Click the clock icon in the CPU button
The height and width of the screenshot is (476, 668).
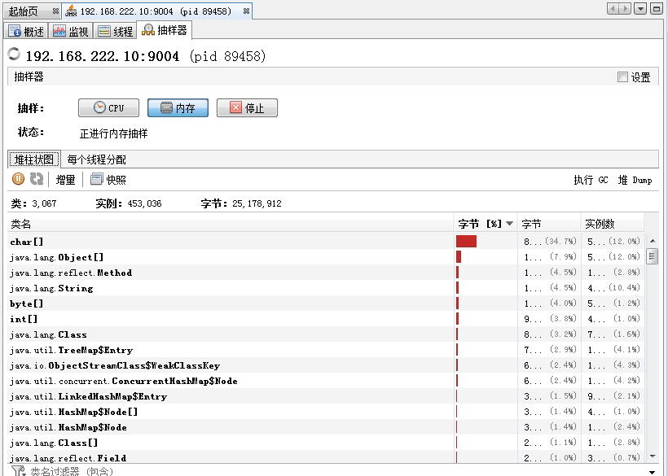(x=99, y=107)
